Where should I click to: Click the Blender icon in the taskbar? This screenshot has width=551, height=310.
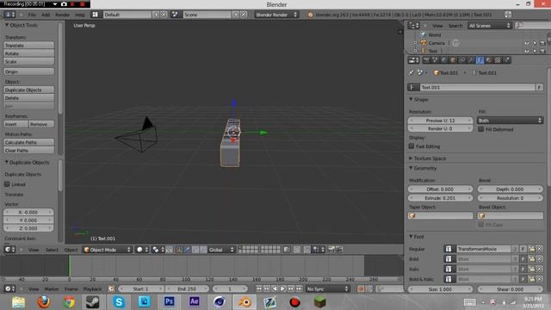(x=245, y=302)
